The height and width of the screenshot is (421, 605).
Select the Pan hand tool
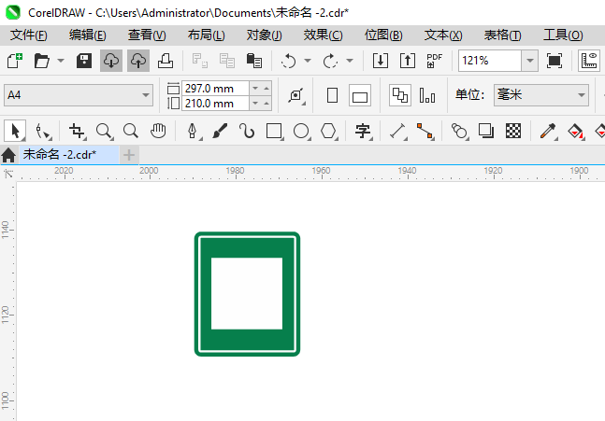(158, 131)
